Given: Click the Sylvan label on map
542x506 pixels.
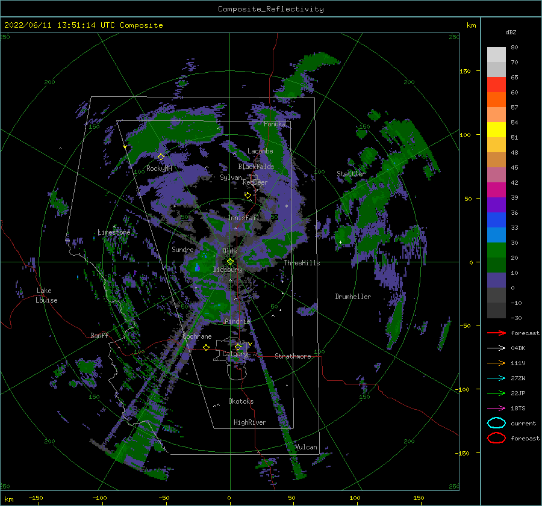Looking at the screenshot, I should tap(231, 177).
